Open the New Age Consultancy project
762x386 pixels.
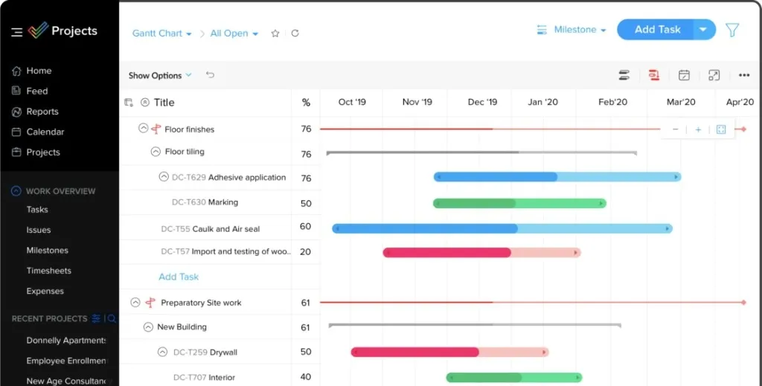69,381
